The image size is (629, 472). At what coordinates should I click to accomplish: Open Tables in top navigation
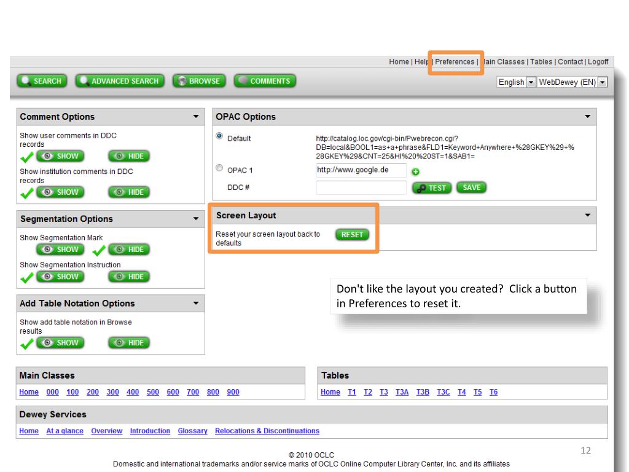pyautogui.click(x=541, y=61)
